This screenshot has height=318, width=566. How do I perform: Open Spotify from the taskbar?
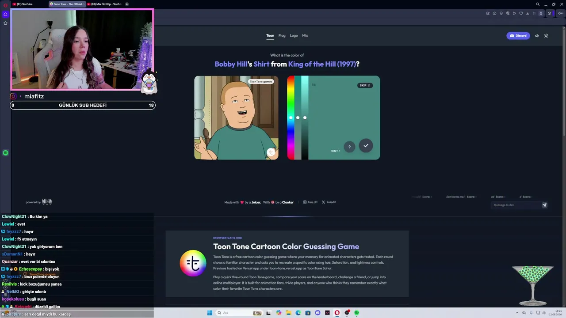coord(356,313)
